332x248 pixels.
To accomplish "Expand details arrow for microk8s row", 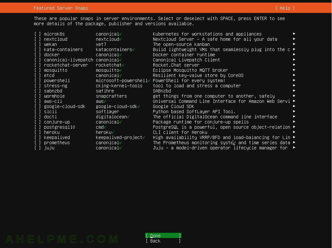I will (294, 34).
